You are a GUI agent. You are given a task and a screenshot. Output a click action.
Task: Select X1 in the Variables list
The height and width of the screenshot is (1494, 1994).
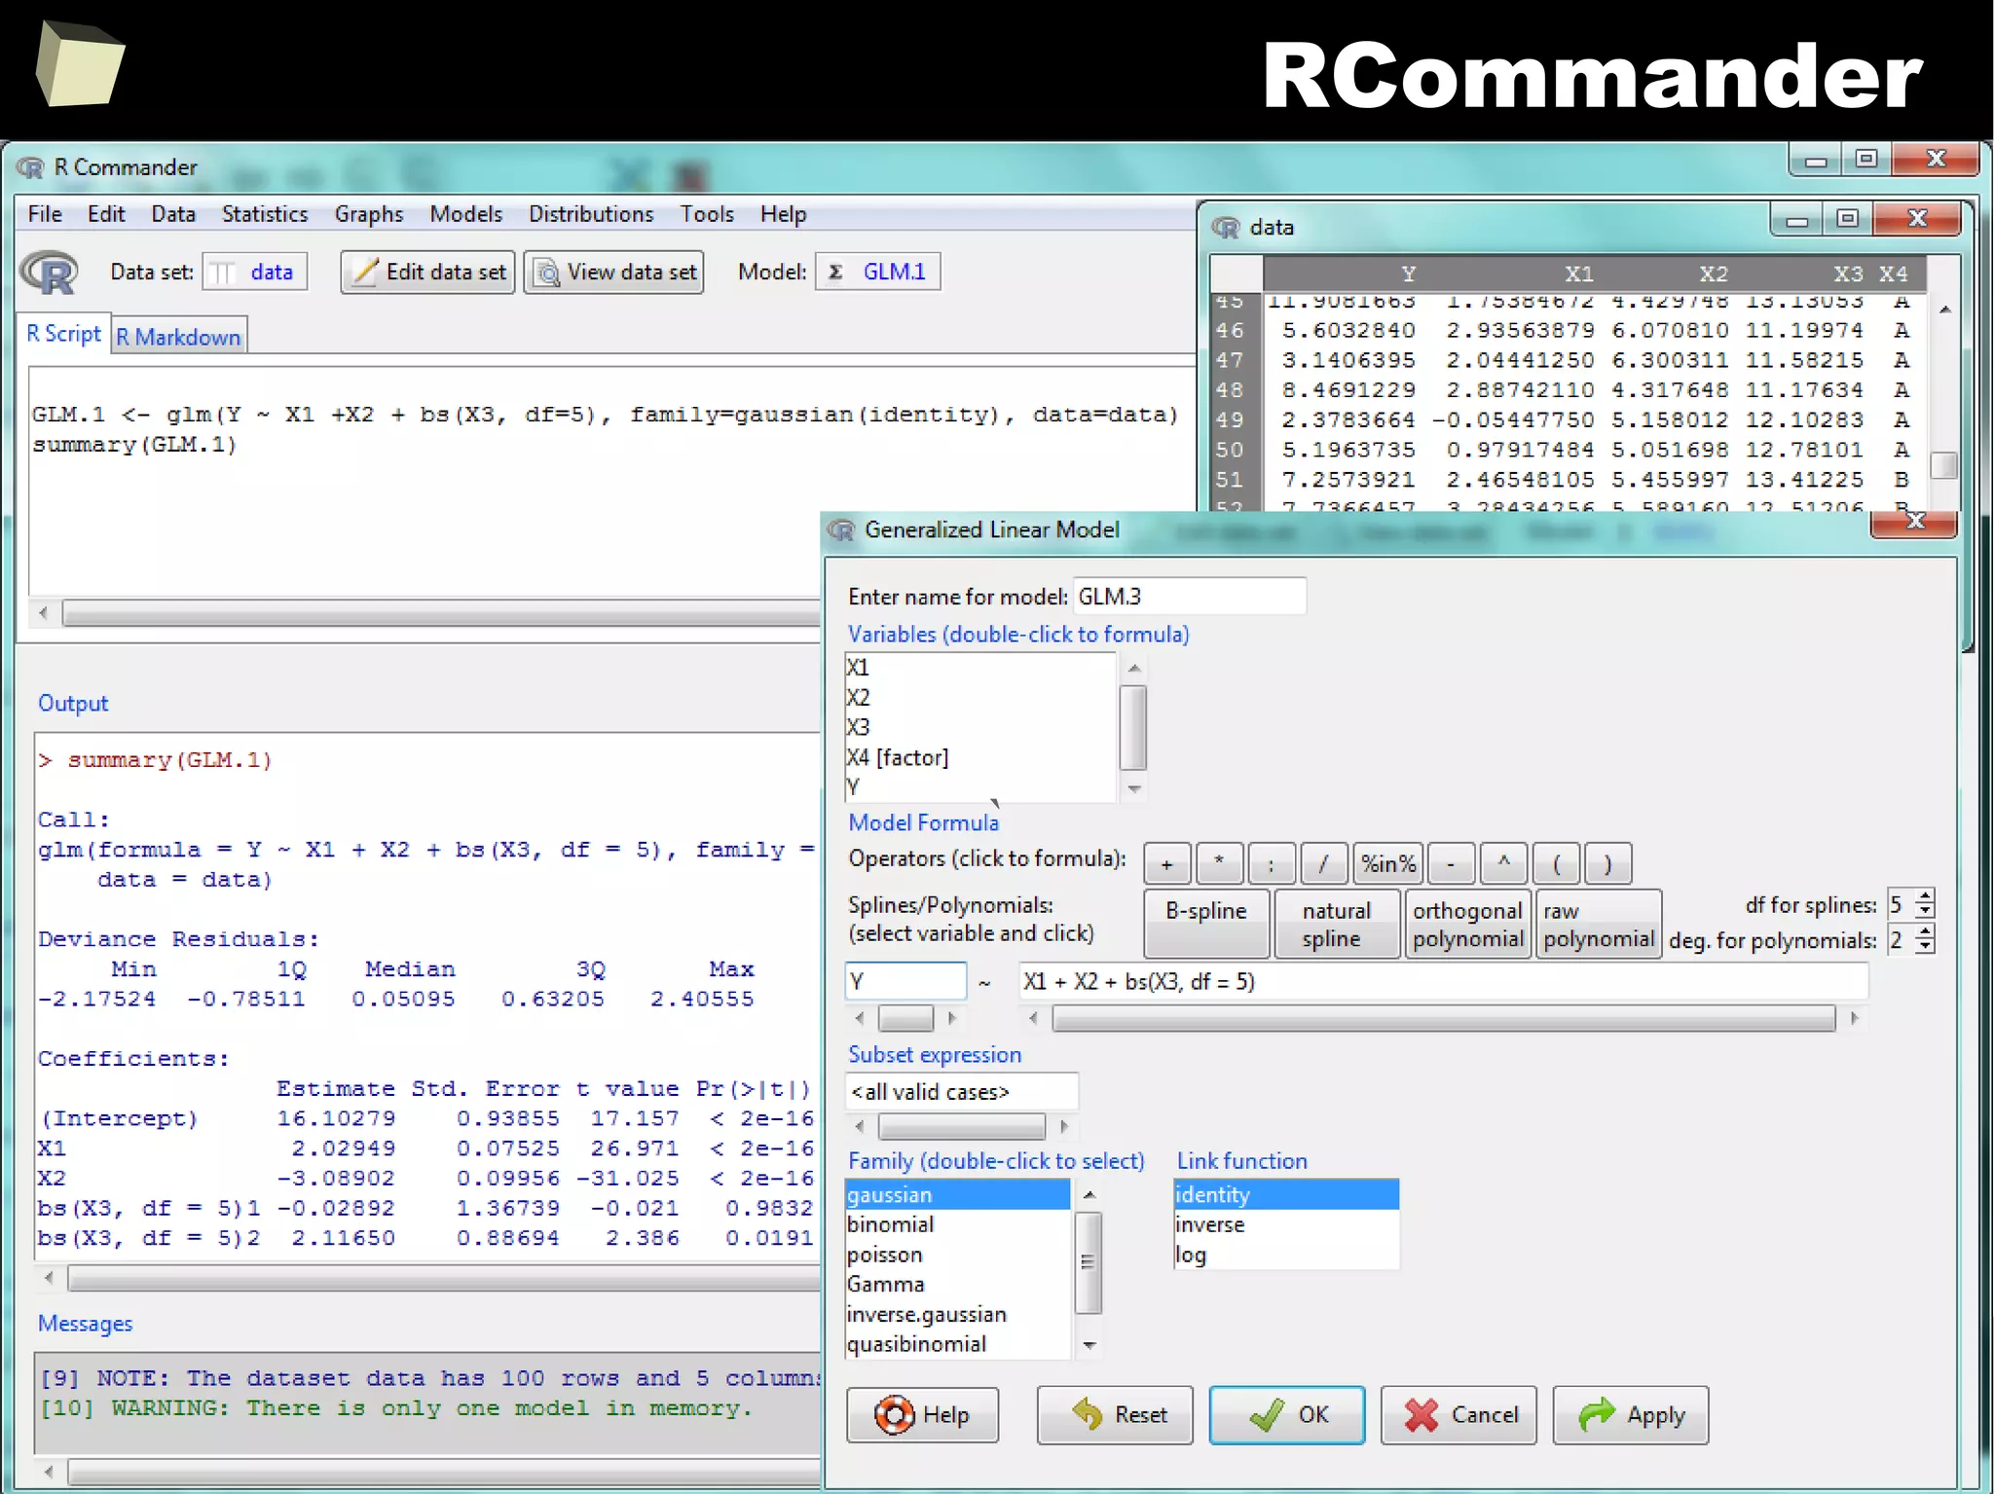click(x=980, y=668)
